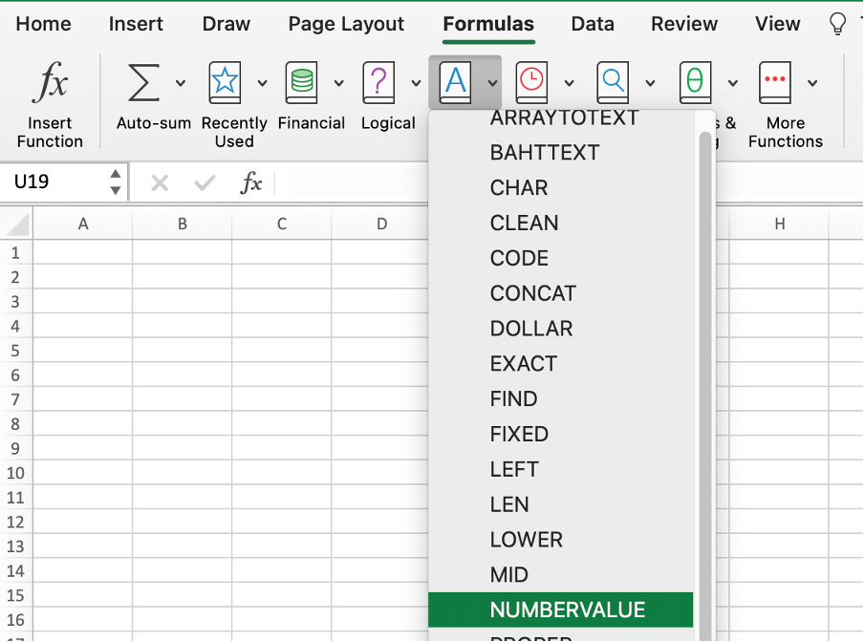Choose CONCAT in the function list
The width and height of the screenshot is (864, 642).
(532, 293)
